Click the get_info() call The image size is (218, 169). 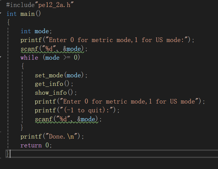(x=54, y=84)
